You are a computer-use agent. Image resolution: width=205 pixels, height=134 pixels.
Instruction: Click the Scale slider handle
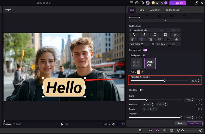pyautogui.click(x=146, y=100)
